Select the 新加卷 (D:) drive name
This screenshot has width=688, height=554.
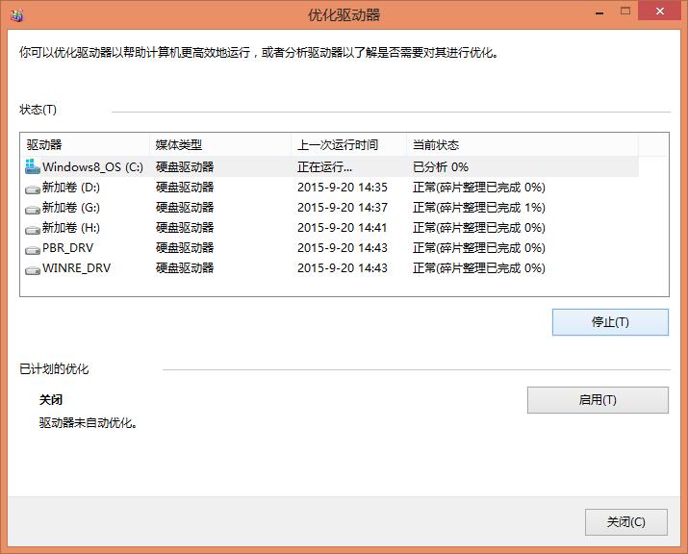click(x=71, y=188)
